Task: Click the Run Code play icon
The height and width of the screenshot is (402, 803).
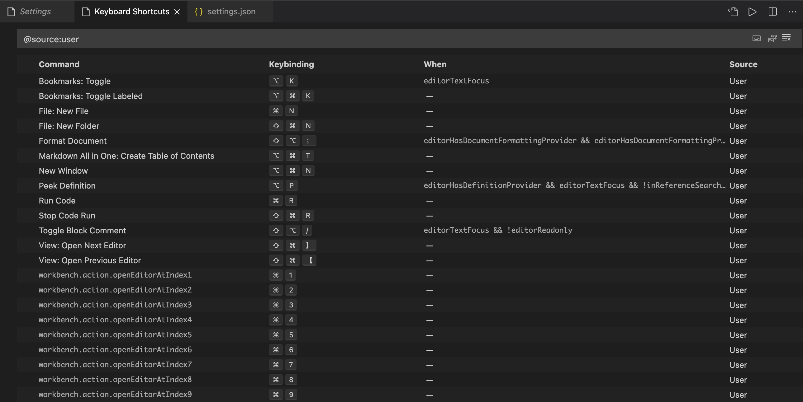Action: point(752,12)
